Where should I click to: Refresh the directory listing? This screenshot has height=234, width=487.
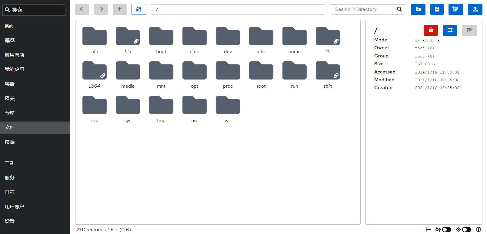(x=138, y=9)
